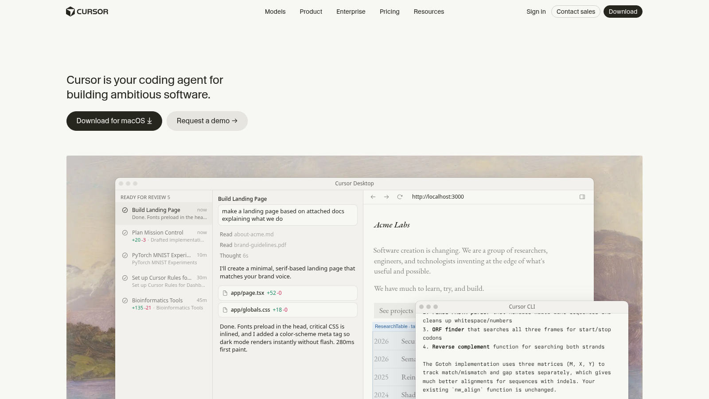Image resolution: width=709 pixels, height=399 pixels.
Task: Click Read about-acme.md line
Action: tap(247, 235)
